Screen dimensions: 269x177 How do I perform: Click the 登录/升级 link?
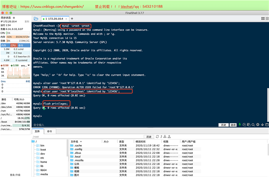[15, 175]
